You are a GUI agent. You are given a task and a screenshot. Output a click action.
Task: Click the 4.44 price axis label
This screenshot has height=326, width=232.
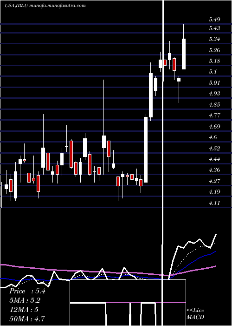pyautogui.click(x=214, y=159)
